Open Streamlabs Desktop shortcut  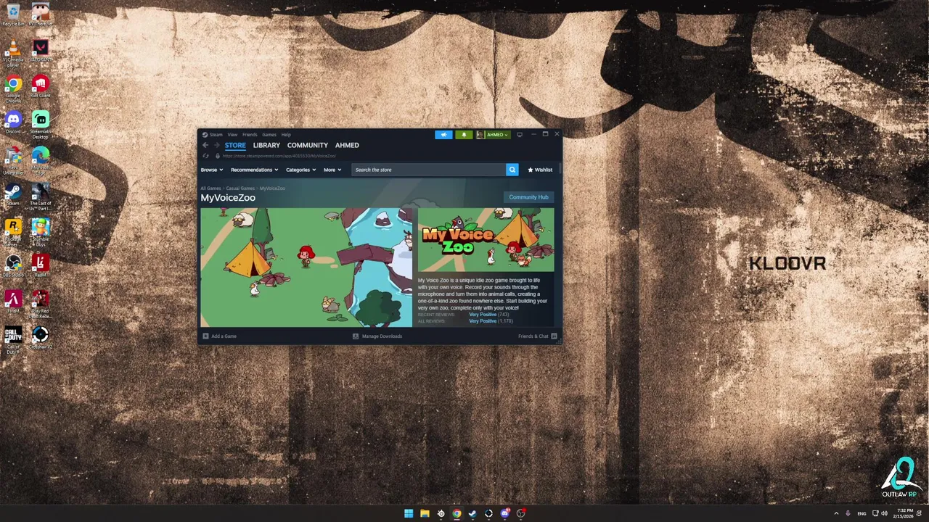tap(41, 125)
